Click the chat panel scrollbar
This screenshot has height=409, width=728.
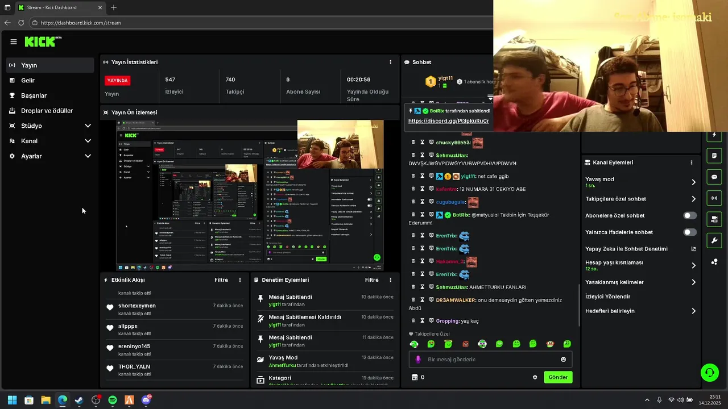coord(580,304)
